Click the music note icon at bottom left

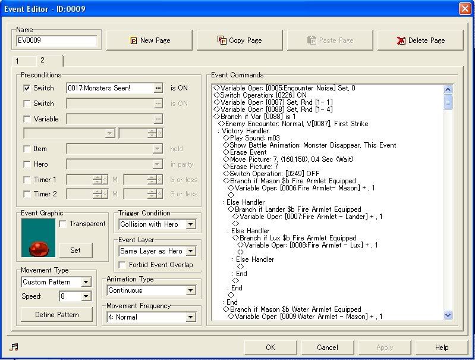(14, 348)
